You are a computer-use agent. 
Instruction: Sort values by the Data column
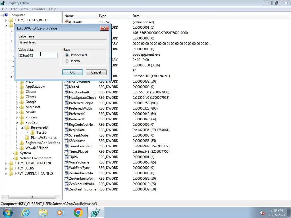[x=172, y=16]
